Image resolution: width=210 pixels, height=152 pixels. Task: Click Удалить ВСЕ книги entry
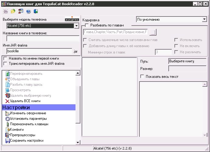[x=25, y=101]
